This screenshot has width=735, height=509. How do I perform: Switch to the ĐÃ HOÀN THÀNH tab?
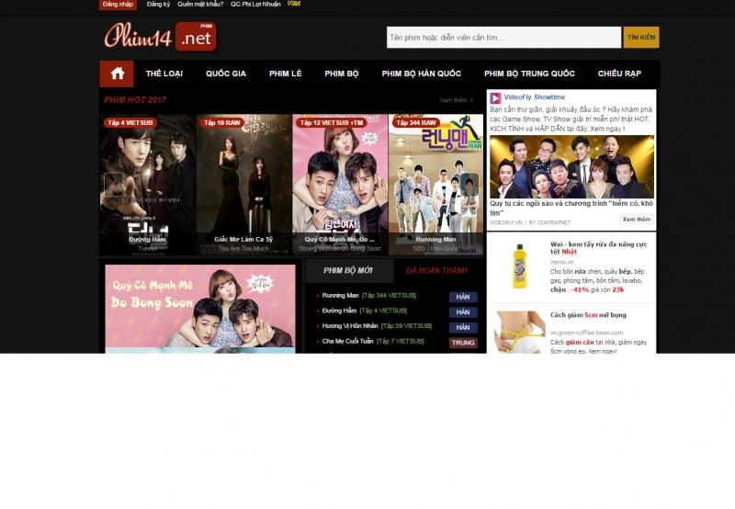(x=436, y=271)
